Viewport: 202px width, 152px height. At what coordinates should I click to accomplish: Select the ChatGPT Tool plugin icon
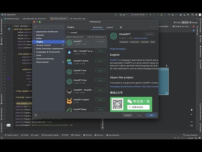(69, 72)
